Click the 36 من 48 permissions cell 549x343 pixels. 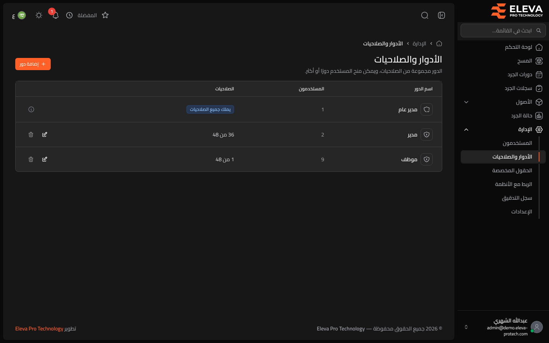223,135
